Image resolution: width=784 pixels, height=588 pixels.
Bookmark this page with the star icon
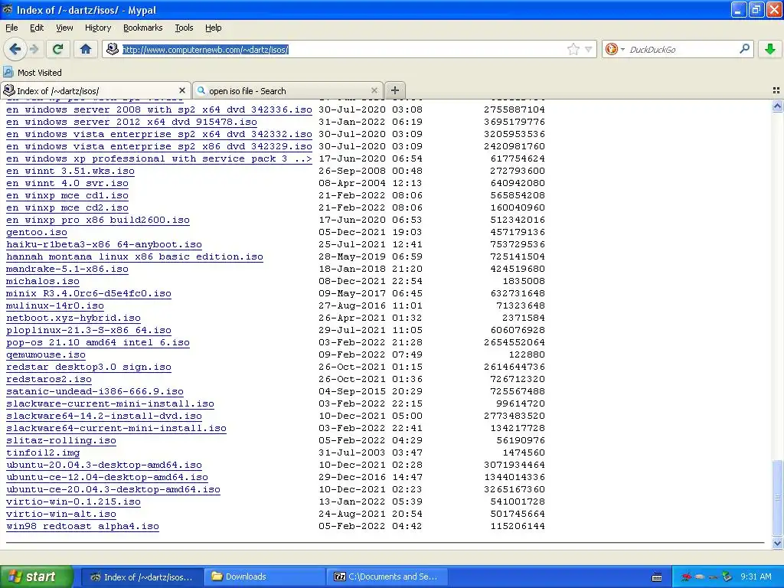(573, 49)
